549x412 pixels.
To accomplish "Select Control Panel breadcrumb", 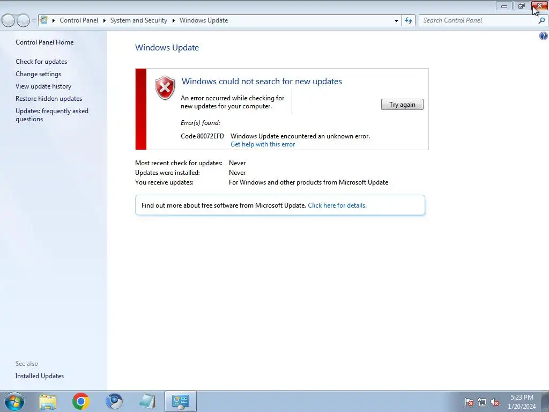I will pos(79,20).
